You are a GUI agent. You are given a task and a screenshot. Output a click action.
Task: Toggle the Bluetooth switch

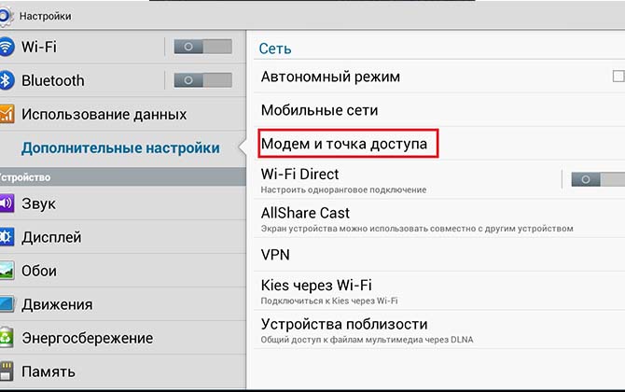coord(202,80)
